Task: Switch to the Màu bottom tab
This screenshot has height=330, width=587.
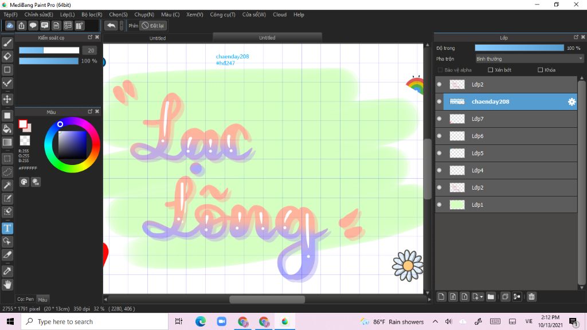Action: point(42,300)
